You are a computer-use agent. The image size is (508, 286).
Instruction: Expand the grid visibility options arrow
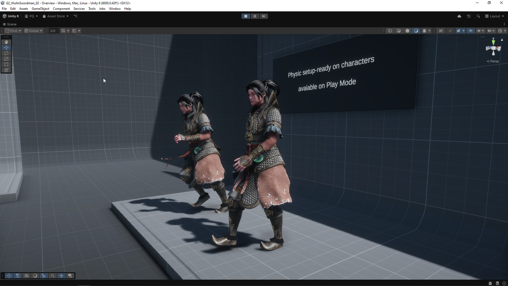pyautogui.click(x=68, y=31)
